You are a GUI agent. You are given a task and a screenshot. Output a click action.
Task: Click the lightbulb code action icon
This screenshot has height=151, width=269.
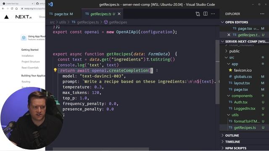coord(55,70)
